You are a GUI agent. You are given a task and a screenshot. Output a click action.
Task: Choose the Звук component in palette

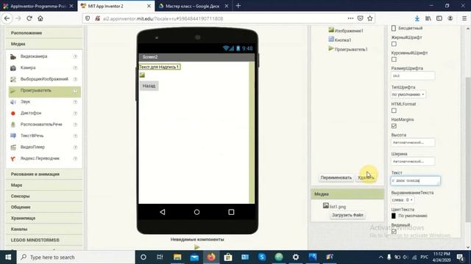[44, 102]
